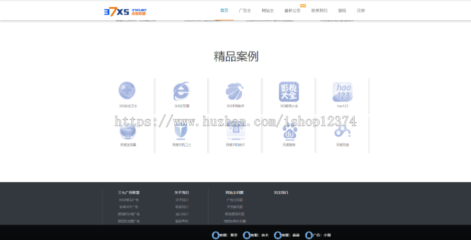Image resolution: width=471 pixels, height=240 pixels.
Task: Open the 版权声明 footer link
Action: [182, 221]
